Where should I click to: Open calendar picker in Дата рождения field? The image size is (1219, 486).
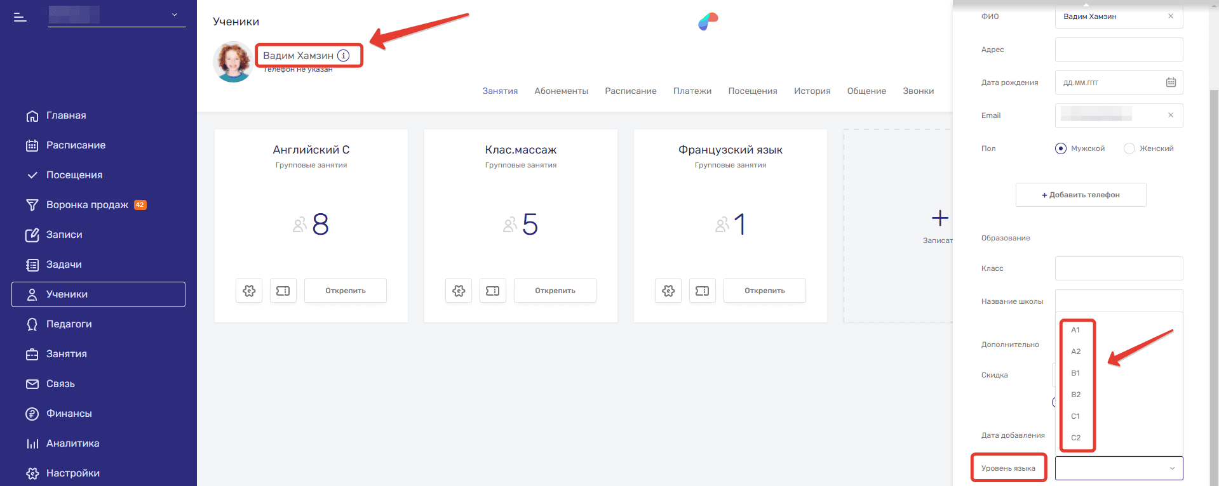coord(1171,82)
